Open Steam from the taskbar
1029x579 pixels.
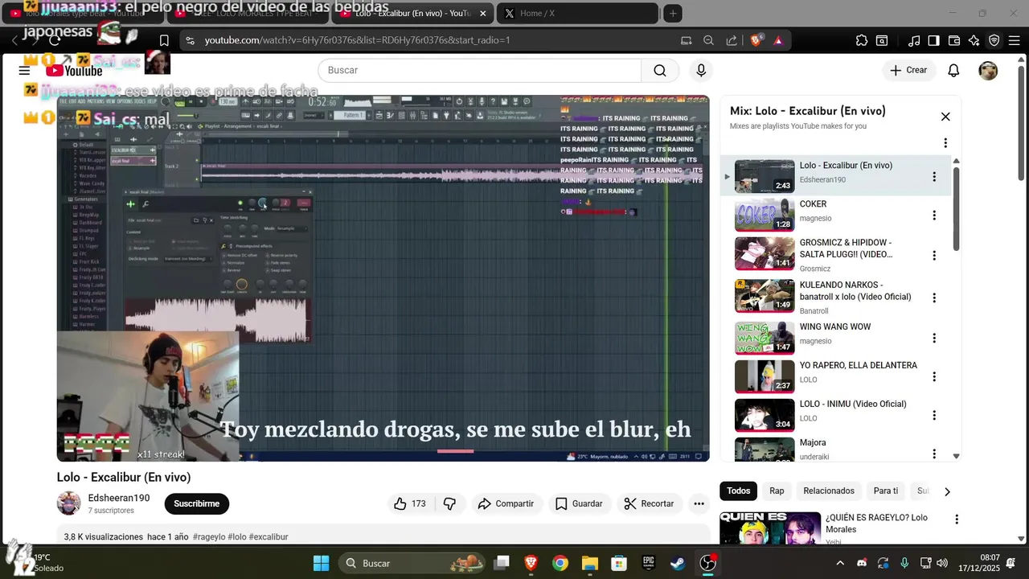click(678, 563)
